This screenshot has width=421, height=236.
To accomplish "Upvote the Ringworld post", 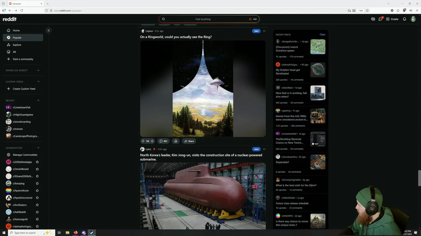I will (143, 141).
